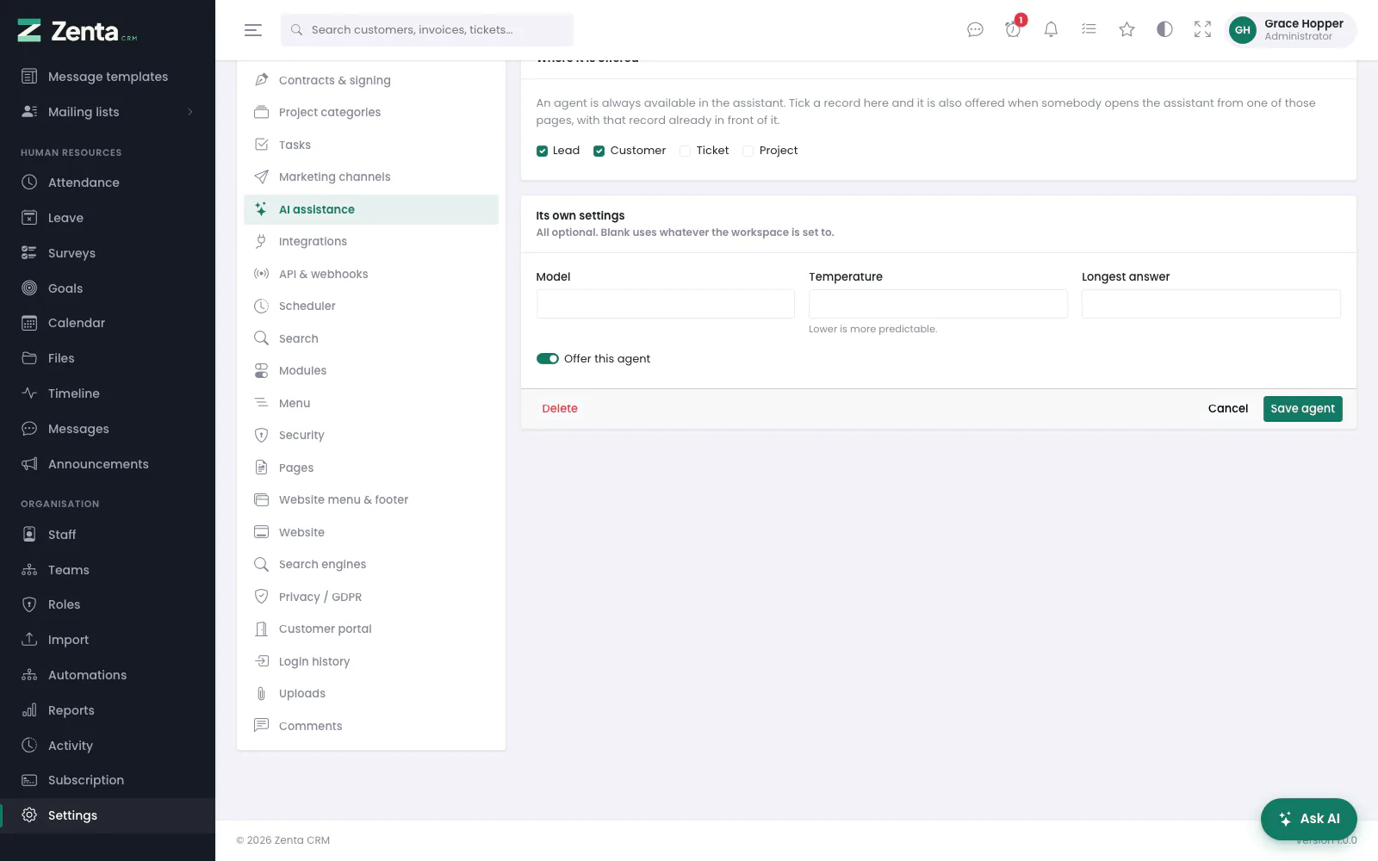Click the Announcements megaphone icon in sidebar
This screenshot has height=861, width=1378.
tap(29, 464)
